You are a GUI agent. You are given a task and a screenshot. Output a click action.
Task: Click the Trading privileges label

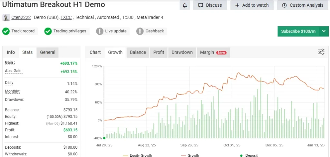tap(70, 31)
